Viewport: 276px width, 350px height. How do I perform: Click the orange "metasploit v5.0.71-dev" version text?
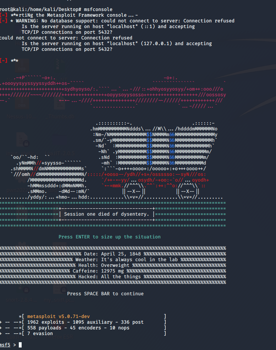coord(59,317)
